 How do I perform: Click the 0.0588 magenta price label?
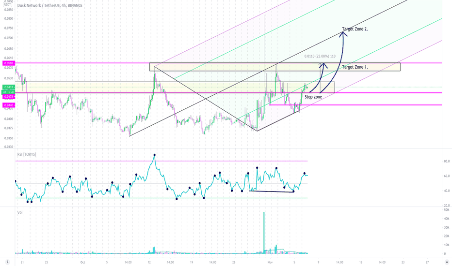(x=8, y=63)
